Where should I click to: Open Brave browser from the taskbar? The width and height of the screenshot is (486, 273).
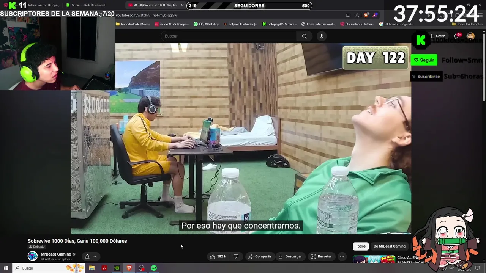point(129,268)
